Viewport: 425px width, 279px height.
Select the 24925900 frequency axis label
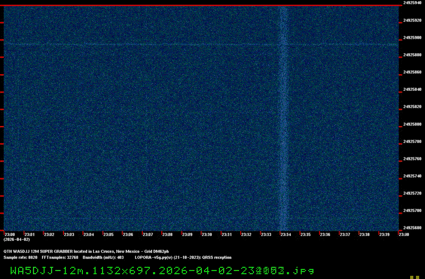coord(412,38)
